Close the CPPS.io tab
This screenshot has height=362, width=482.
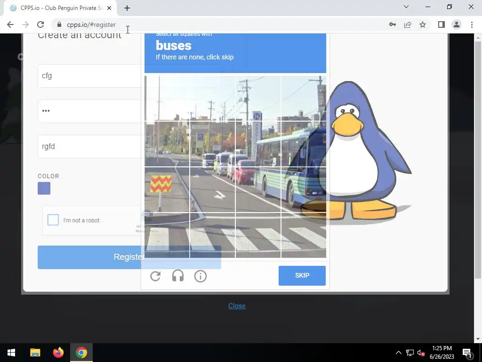(109, 8)
